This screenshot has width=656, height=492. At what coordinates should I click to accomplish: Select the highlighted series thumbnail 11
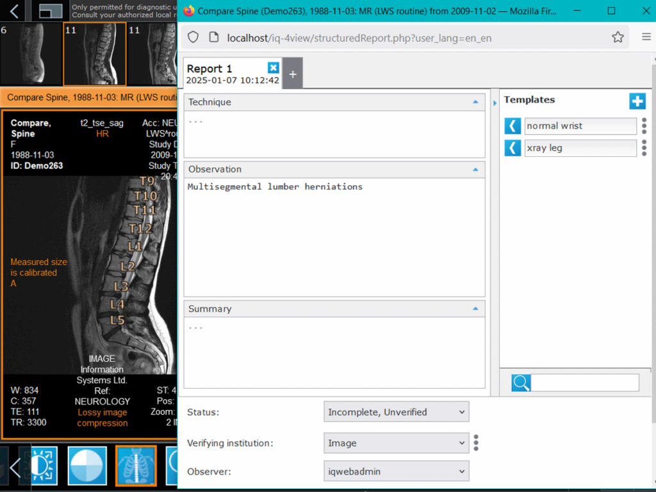(95, 54)
